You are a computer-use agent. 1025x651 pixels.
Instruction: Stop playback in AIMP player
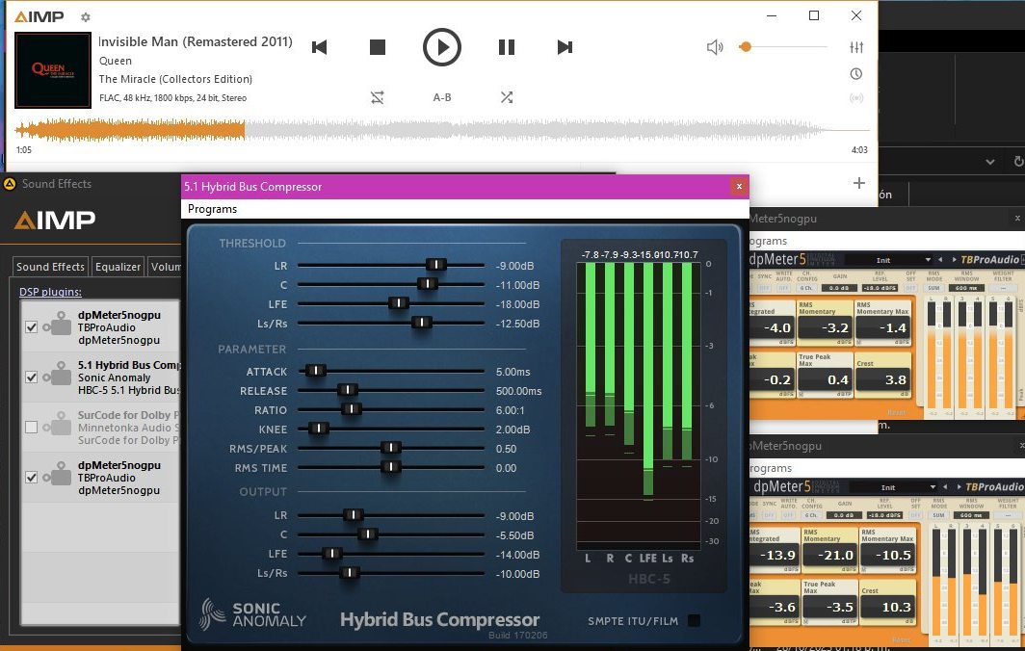point(378,47)
